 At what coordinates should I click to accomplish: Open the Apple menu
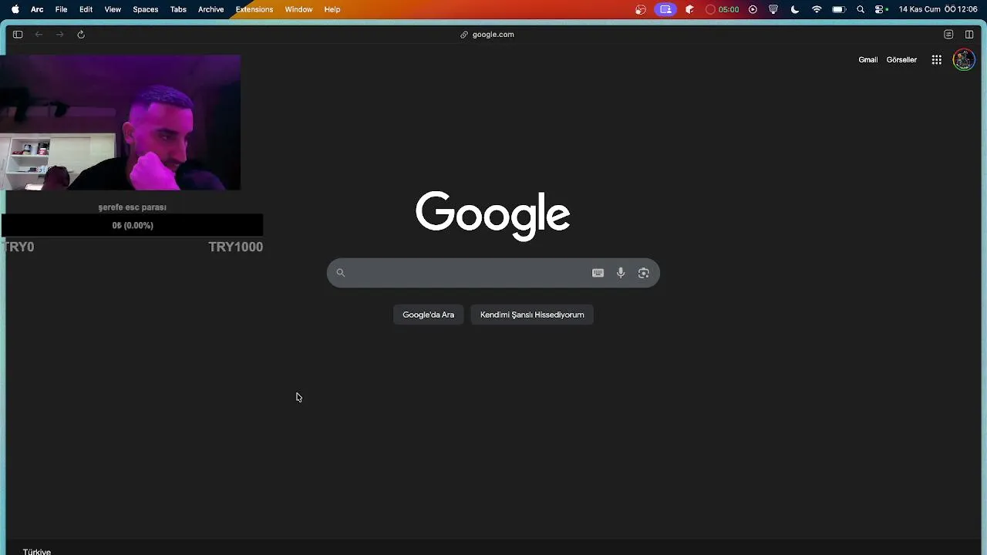[15, 9]
